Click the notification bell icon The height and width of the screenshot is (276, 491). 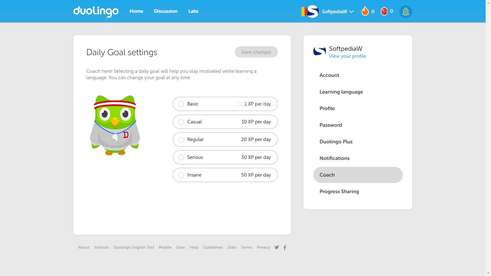tap(406, 11)
